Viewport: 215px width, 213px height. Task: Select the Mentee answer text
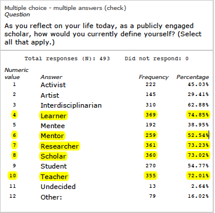click(x=53, y=126)
